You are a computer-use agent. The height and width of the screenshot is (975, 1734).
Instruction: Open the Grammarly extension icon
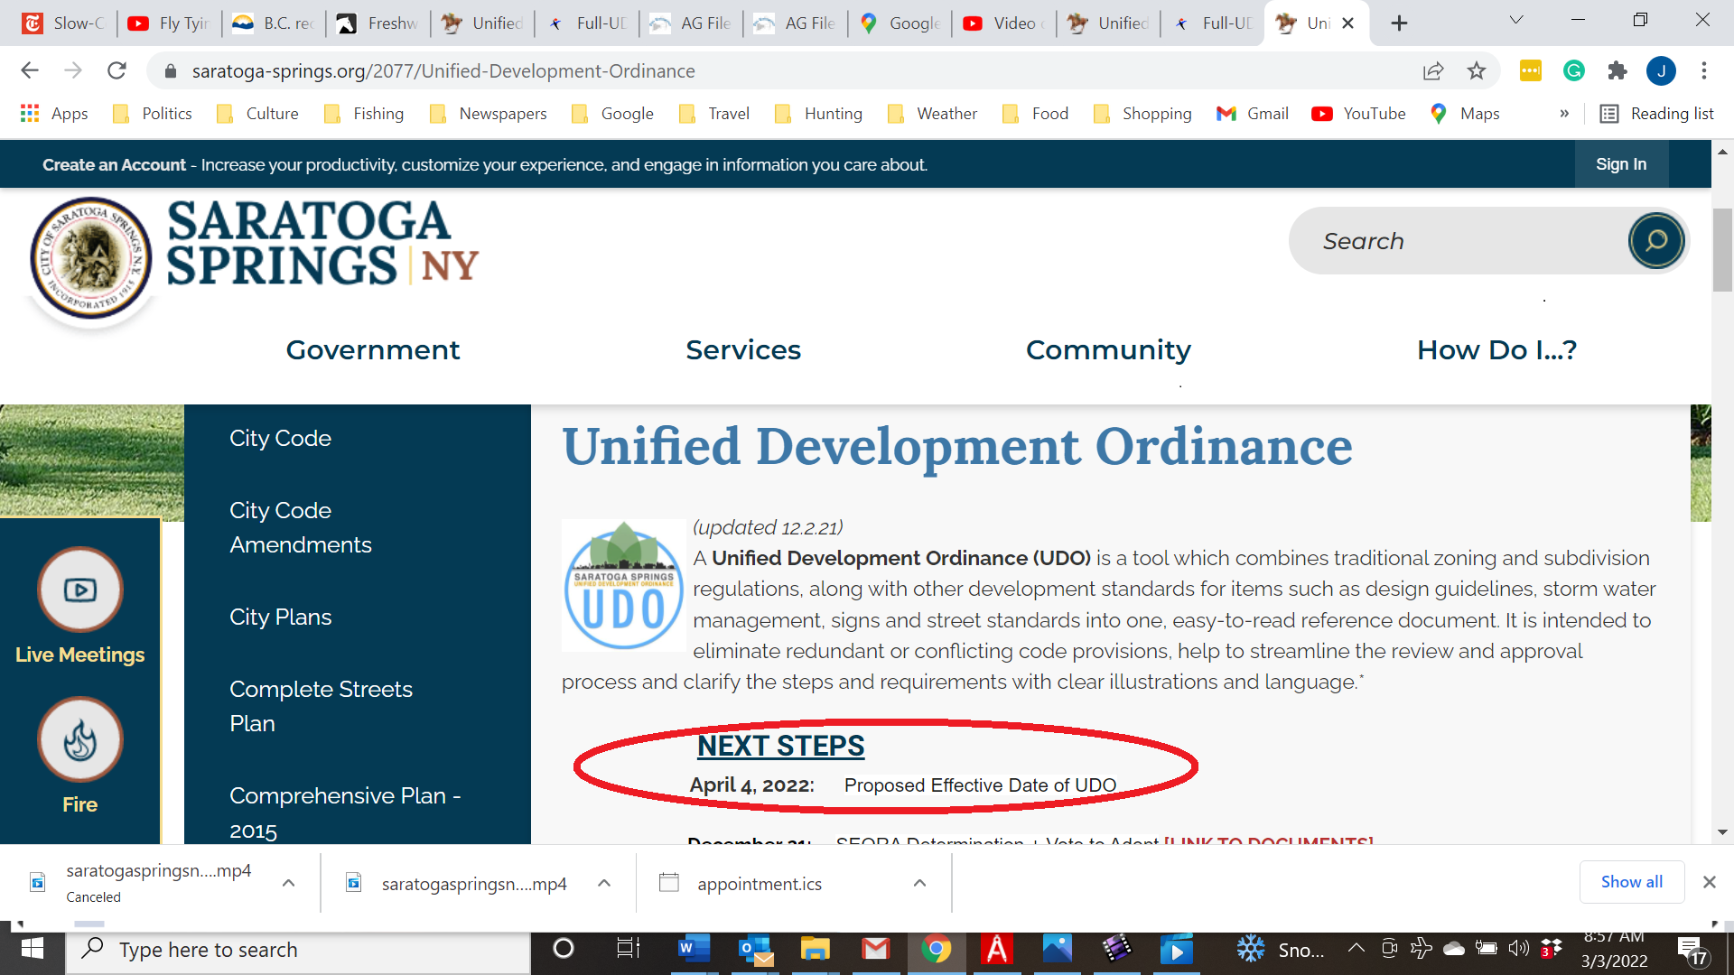click(1573, 70)
